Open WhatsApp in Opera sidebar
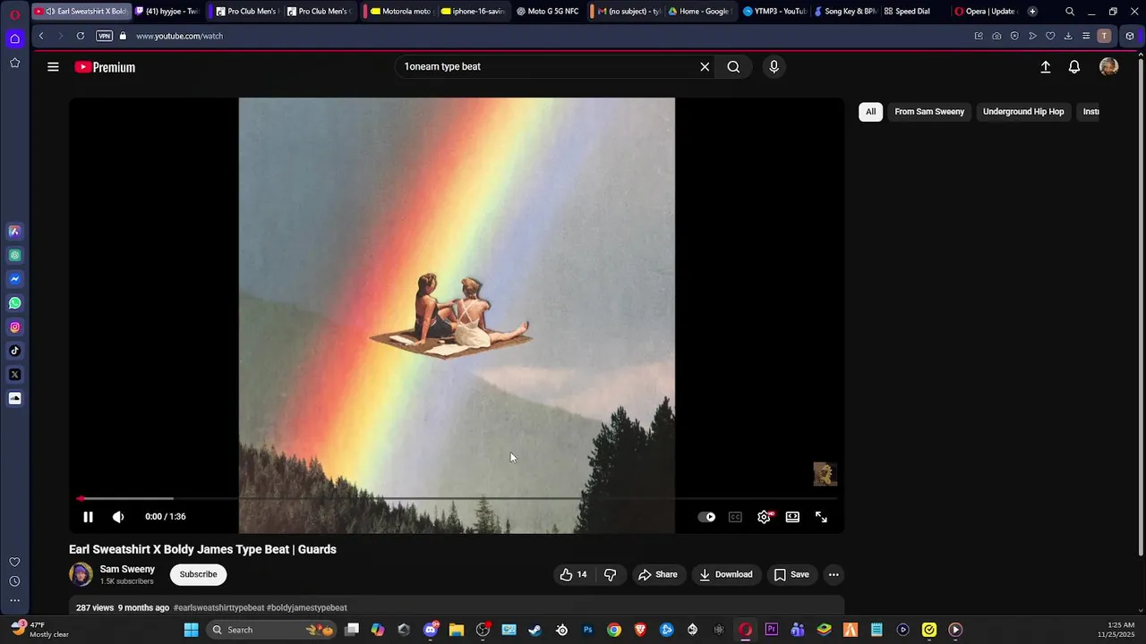The width and height of the screenshot is (1146, 644). (15, 303)
